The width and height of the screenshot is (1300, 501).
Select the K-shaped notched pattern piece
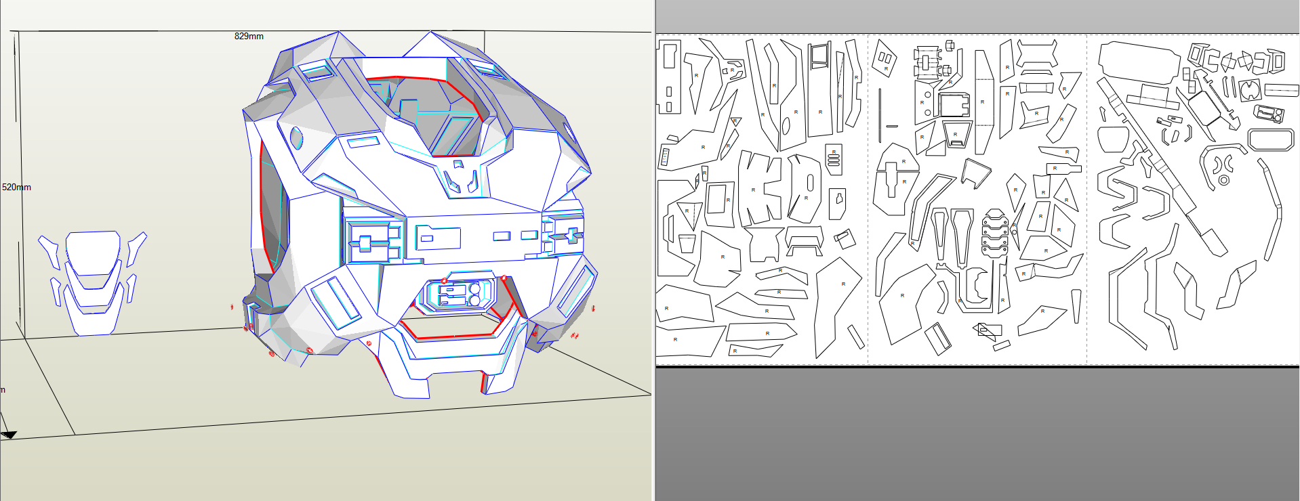point(760,188)
